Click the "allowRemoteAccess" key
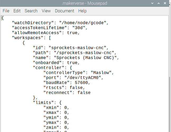The width and height of the screenshot is (171, 132). click(37, 33)
